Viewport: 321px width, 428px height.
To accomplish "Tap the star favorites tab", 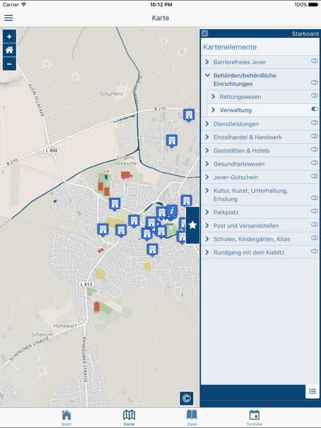I will coord(192,225).
